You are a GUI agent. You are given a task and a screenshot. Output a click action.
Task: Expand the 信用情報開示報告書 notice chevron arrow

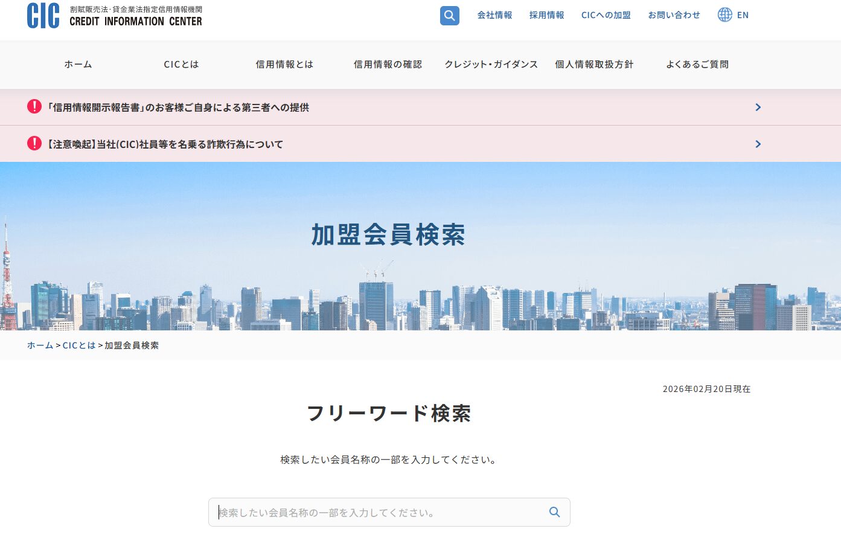point(758,108)
